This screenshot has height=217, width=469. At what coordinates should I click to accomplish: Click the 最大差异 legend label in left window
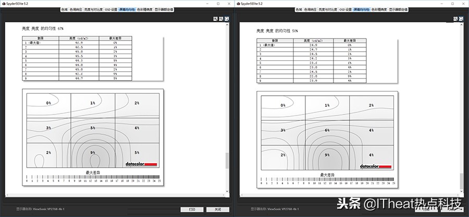pos(93,173)
